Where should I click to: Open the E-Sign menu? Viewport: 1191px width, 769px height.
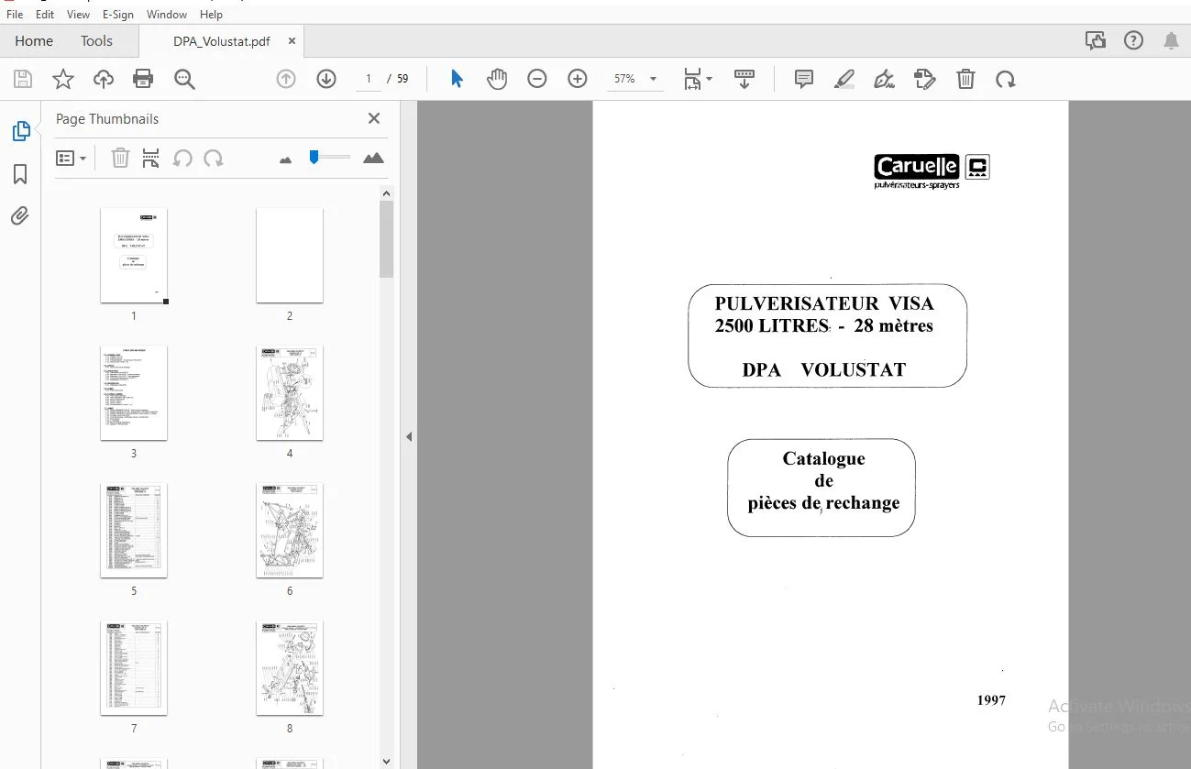point(118,14)
